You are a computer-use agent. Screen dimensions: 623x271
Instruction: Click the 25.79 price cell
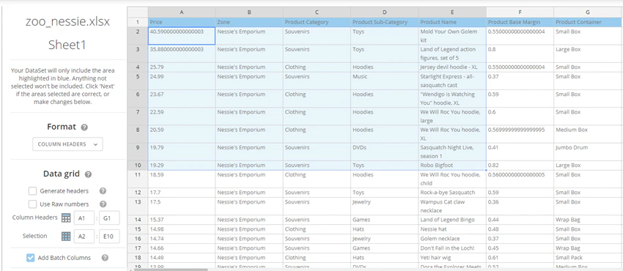click(x=182, y=67)
